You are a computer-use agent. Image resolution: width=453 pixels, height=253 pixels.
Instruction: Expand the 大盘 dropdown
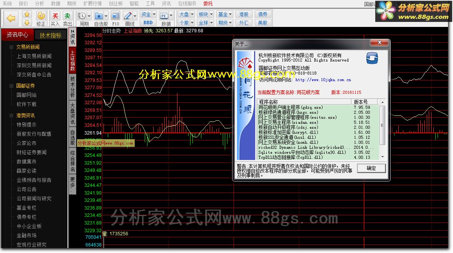[x=192, y=14]
